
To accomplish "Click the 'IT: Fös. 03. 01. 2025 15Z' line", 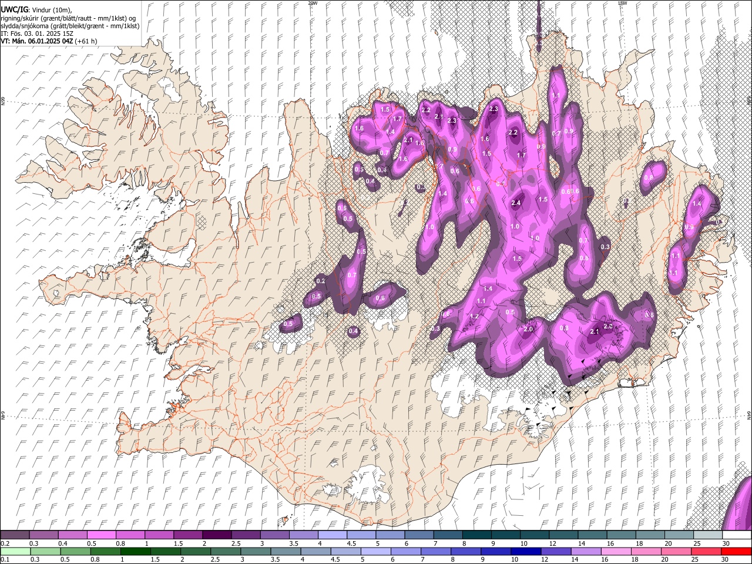I will click(x=36, y=33).
